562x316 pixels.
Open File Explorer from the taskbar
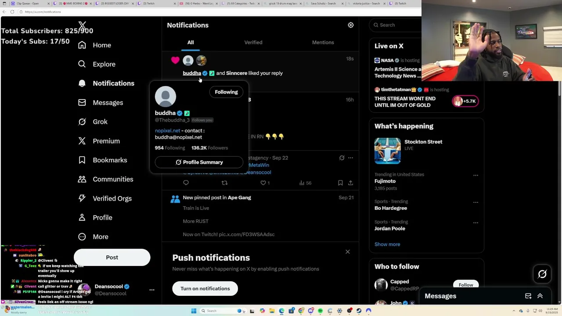point(272,311)
